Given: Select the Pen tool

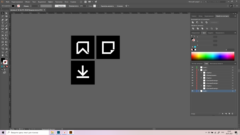Looking at the screenshot, I should coord(3,20).
